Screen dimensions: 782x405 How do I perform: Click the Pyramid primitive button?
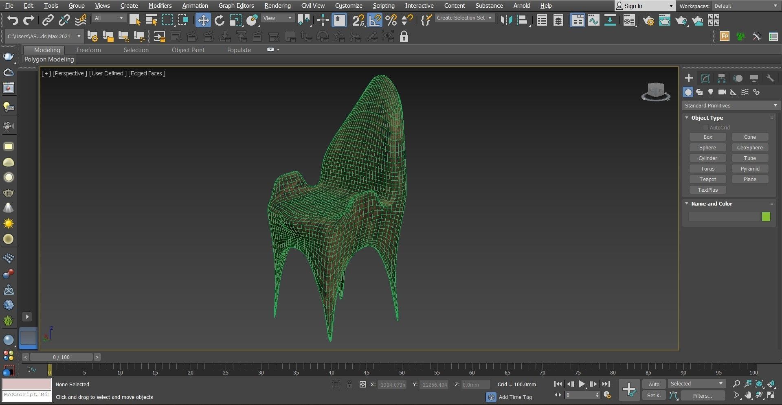tap(750, 169)
